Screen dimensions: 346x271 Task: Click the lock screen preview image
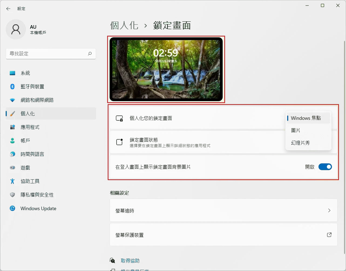click(x=166, y=69)
